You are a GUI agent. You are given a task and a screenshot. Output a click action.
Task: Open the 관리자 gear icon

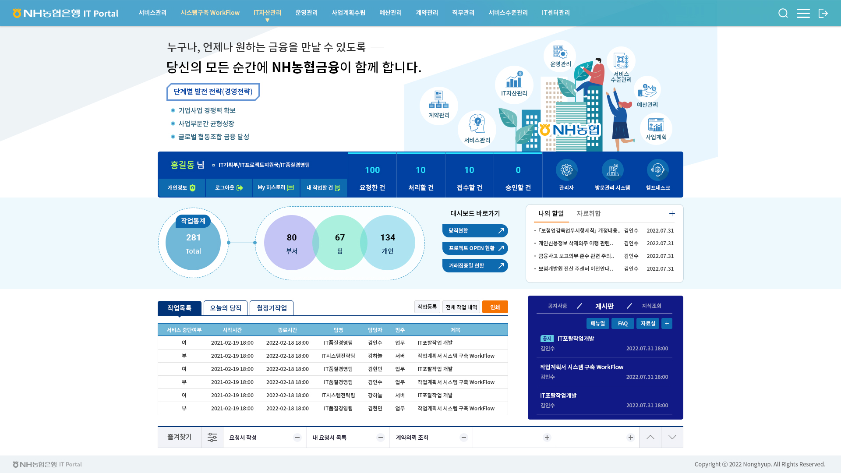pyautogui.click(x=566, y=170)
